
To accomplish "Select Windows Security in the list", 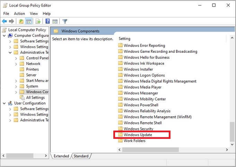I will coord(138,128).
